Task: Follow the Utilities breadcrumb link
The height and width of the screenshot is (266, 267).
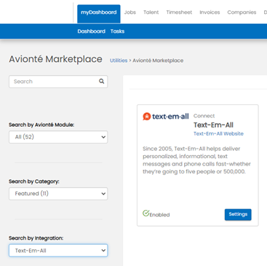Action: [x=119, y=60]
